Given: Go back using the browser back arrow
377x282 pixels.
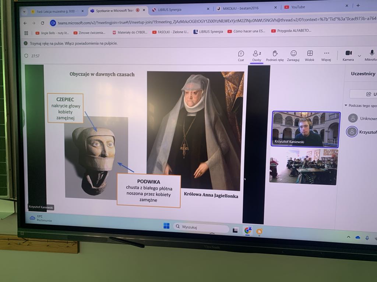Looking at the screenshot, I should 25,23.
